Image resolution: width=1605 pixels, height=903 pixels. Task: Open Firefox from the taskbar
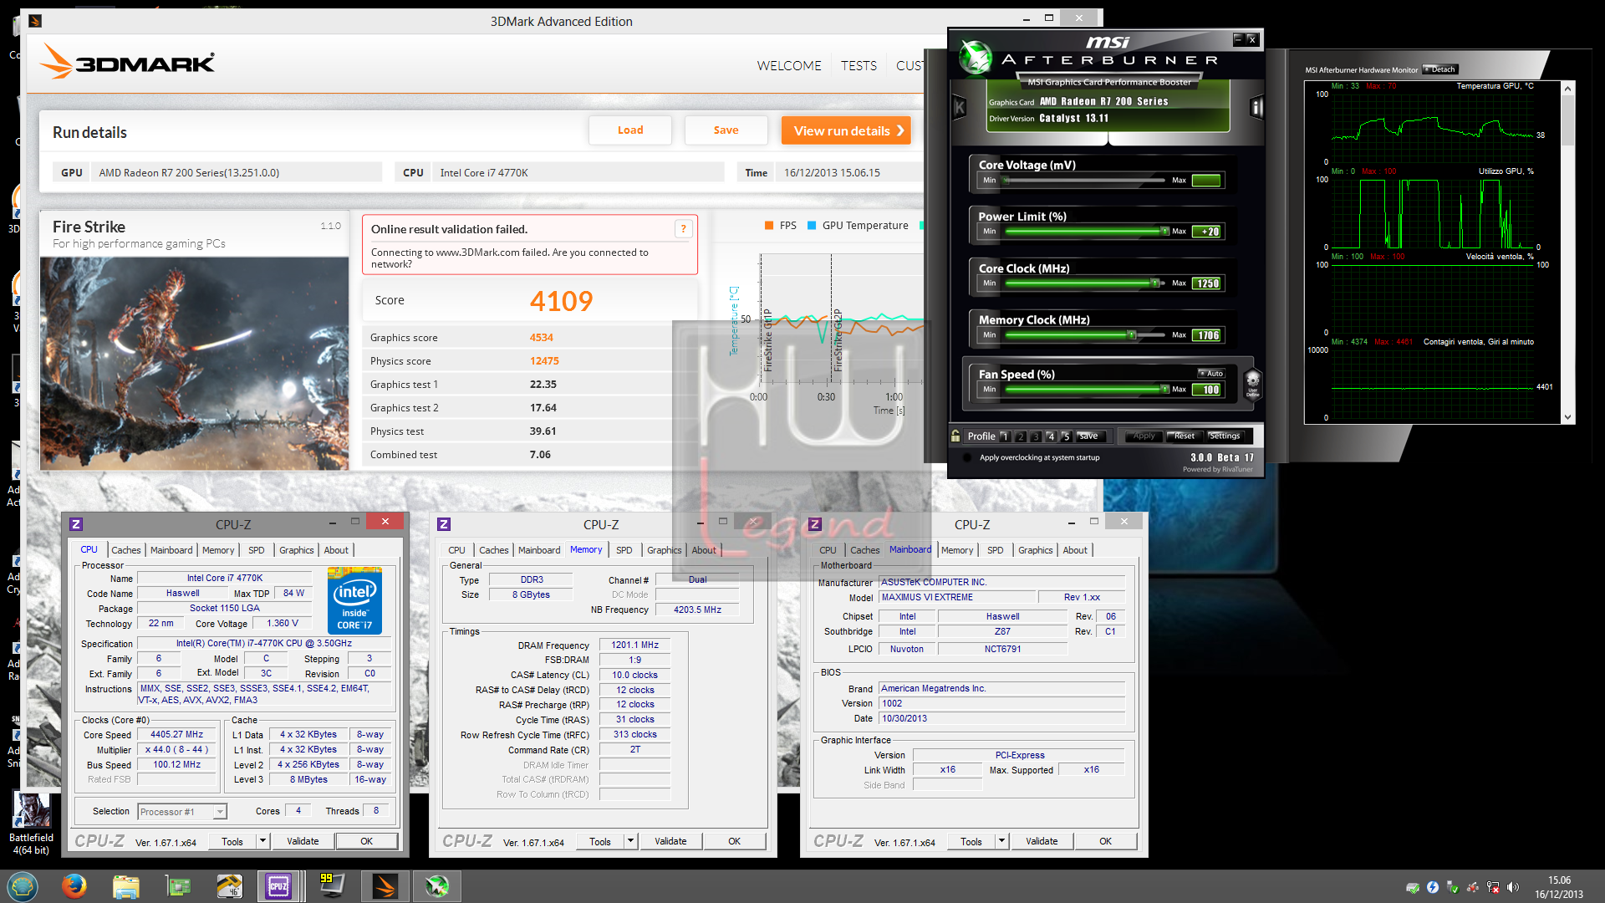pyautogui.click(x=74, y=886)
